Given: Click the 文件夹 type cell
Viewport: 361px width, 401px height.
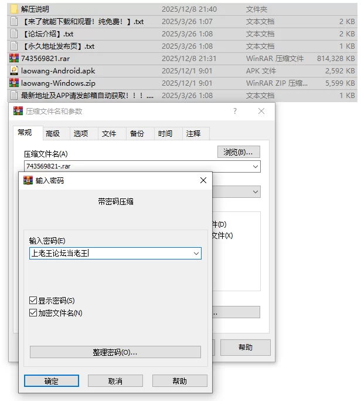Looking at the screenshot, I should click(257, 9).
